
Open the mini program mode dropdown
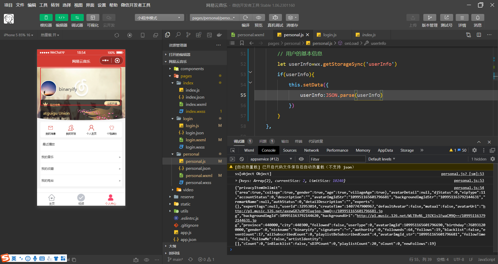159,18
